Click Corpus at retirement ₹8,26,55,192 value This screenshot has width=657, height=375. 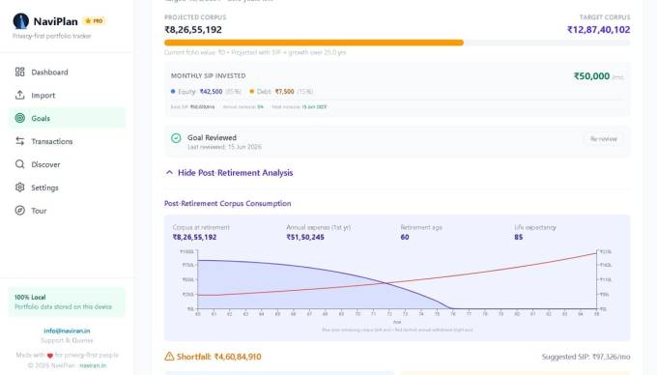[194, 237]
